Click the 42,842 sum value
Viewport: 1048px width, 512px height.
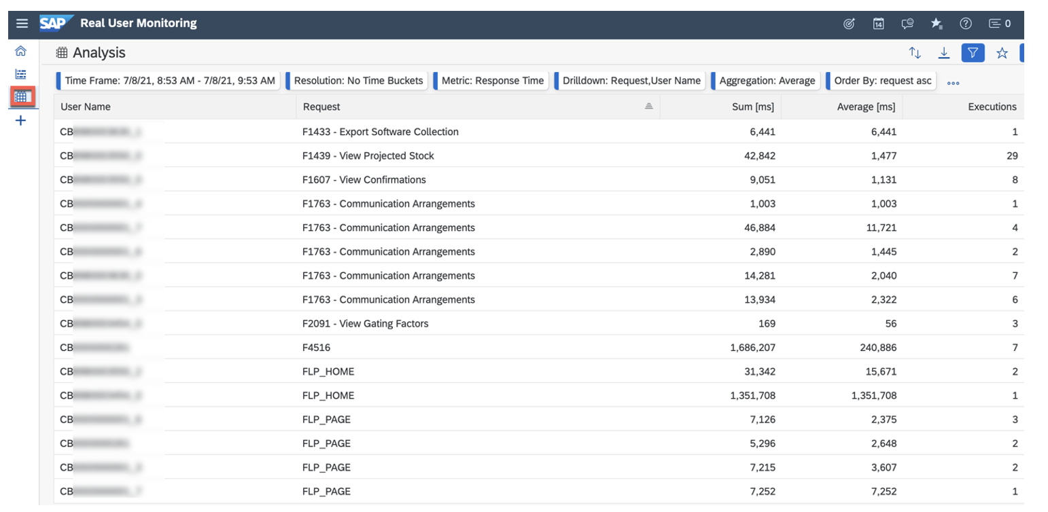click(x=759, y=156)
